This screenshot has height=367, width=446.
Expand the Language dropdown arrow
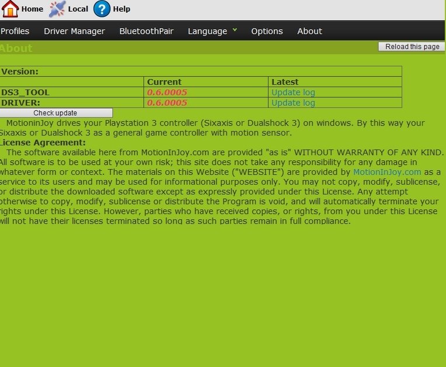pyautogui.click(x=235, y=30)
